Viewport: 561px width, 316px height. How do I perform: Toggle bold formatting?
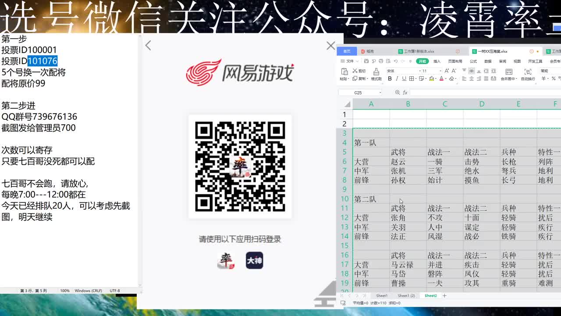click(x=390, y=79)
